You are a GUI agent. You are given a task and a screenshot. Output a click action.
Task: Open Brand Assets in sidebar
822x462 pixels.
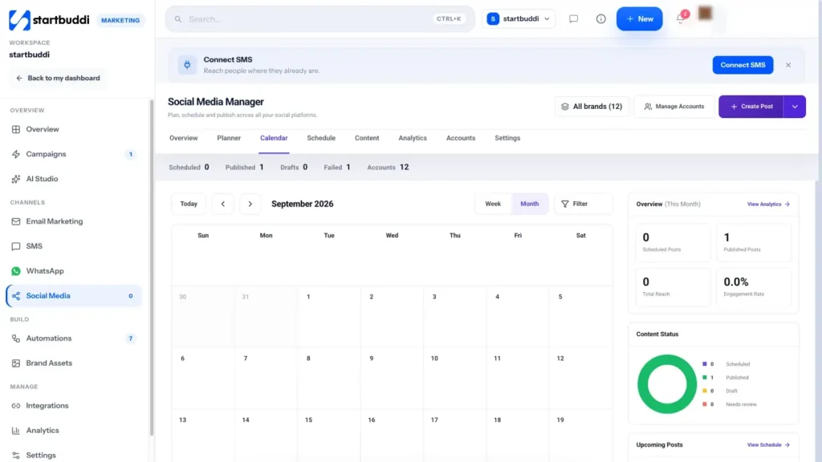pos(73,363)
